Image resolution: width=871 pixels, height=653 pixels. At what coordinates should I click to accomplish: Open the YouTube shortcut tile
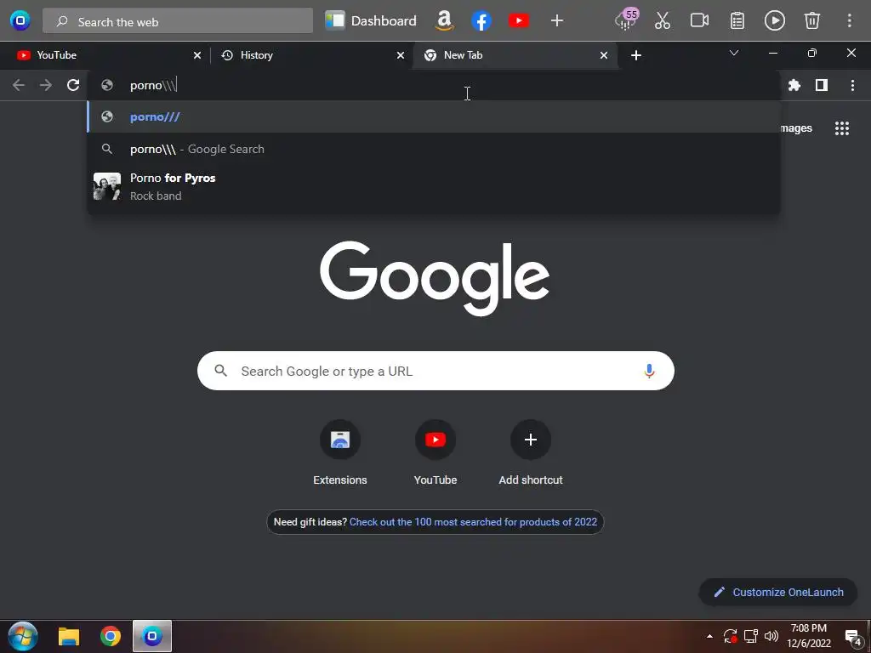click(435, 452)
